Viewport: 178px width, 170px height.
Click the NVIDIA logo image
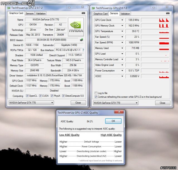[x=76, y=27]
